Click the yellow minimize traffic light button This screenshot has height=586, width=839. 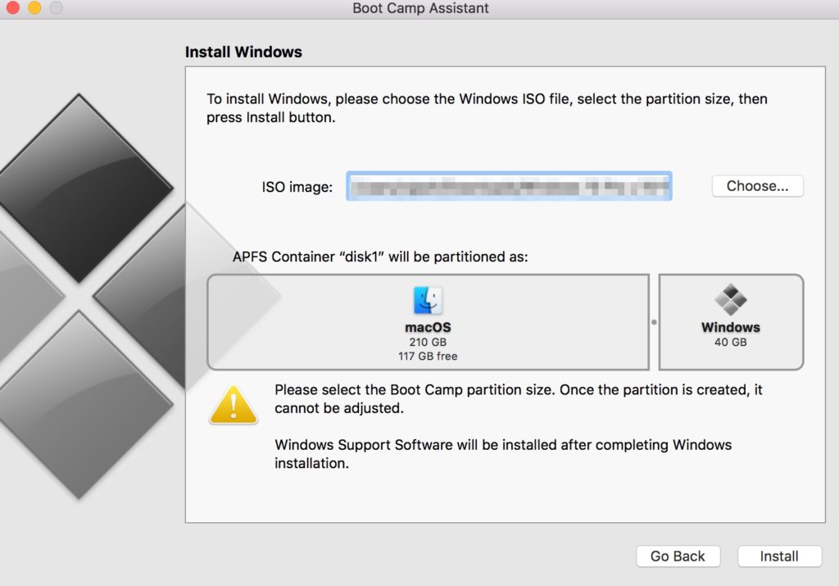33,8
